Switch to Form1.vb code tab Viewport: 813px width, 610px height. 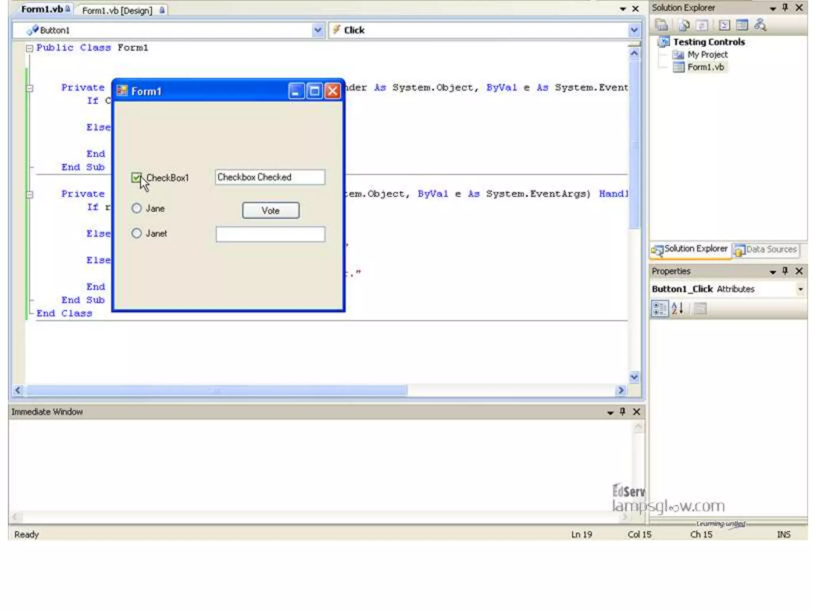click(x=45, y=9)
